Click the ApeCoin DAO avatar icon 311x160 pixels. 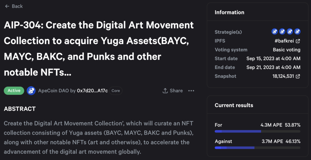pos(31,90)
